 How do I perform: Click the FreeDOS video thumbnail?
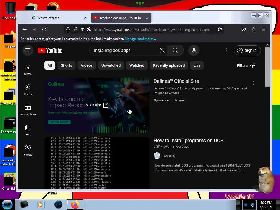pos(97,163)
